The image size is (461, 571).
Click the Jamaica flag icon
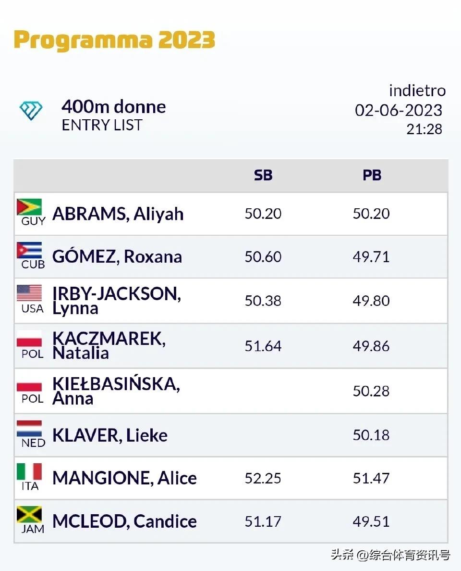tap(29, 514)
